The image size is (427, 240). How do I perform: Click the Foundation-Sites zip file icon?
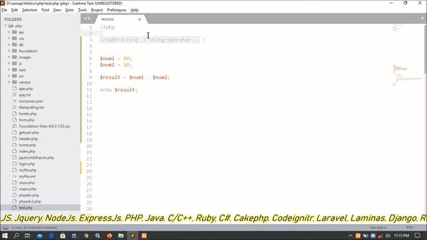tap(15, 126)
